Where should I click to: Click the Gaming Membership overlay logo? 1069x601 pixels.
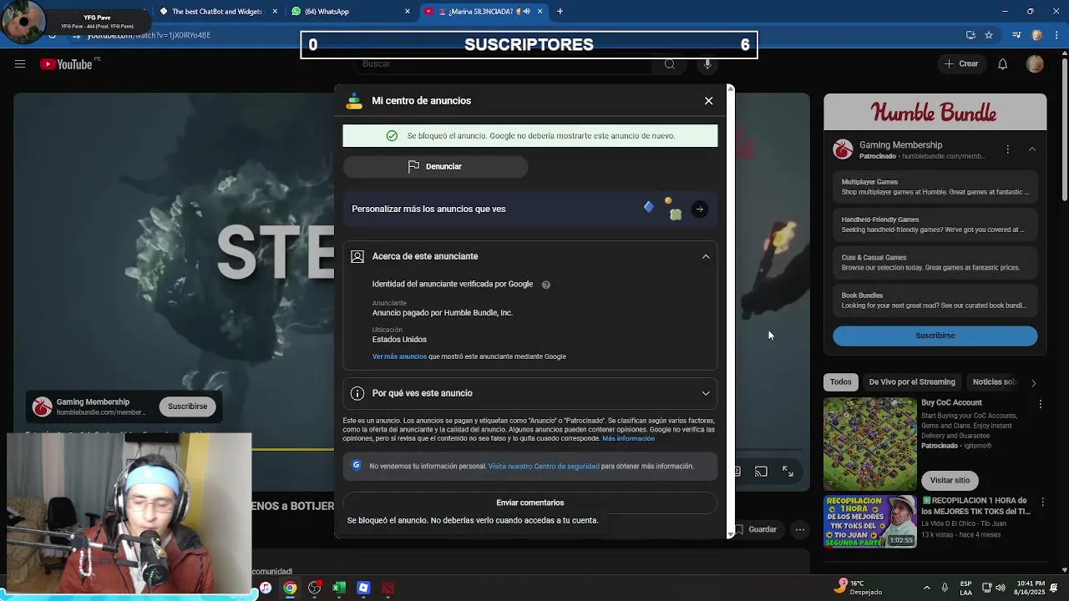[42, 407]
